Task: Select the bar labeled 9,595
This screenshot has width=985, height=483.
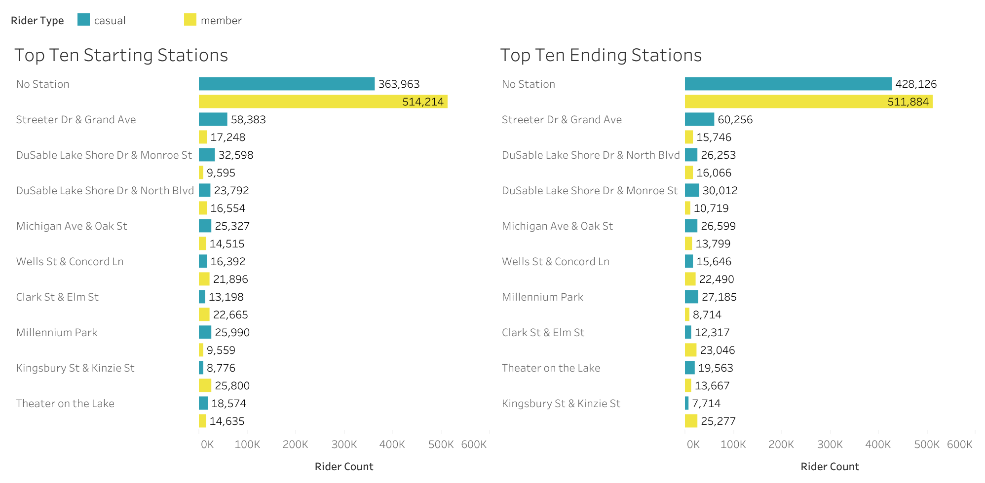Action: coord(201,172)
